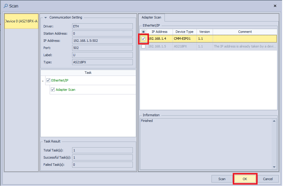Click the Version column header
The height and width of the screenshot is (187, 283).
pos(205,32)
